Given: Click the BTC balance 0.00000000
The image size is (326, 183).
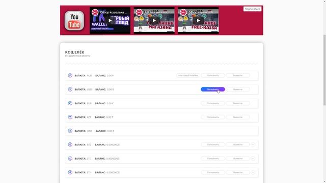Looking at the screenshot, I should 113,144.
